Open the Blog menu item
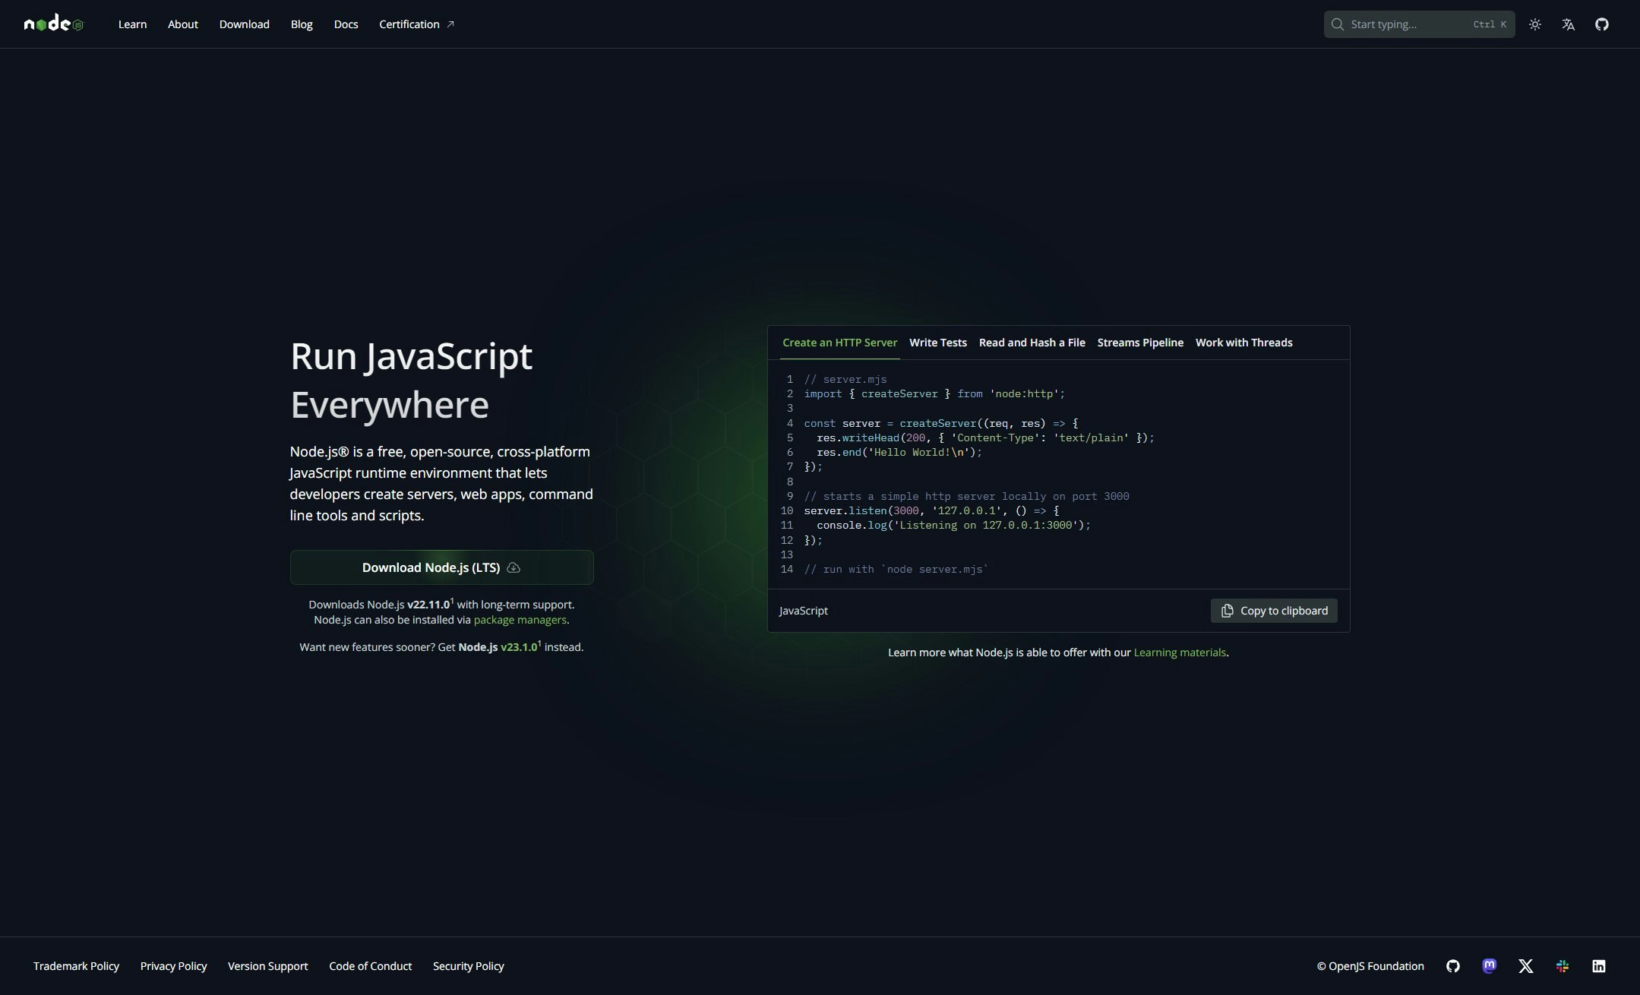The height and width of the screenshot is (995, 1640). coord(301,24)
